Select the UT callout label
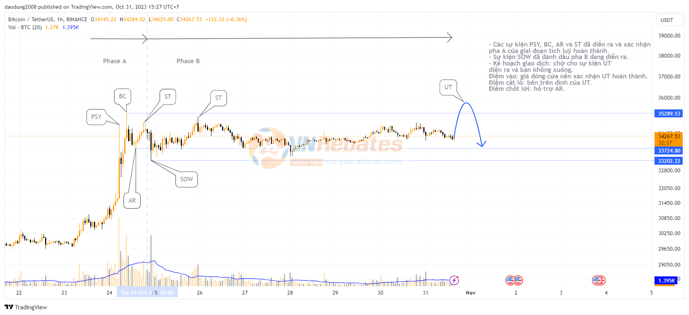This screenshot has width=689, height=315. [x=448, y=87]
